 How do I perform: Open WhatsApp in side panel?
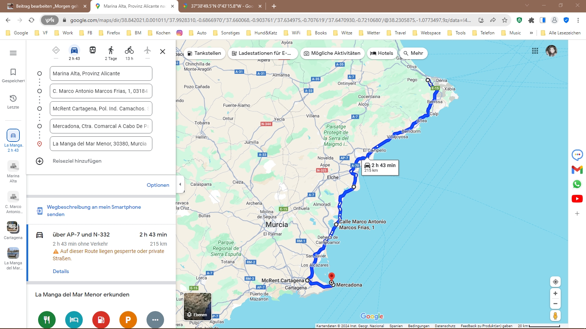point(577,184)
